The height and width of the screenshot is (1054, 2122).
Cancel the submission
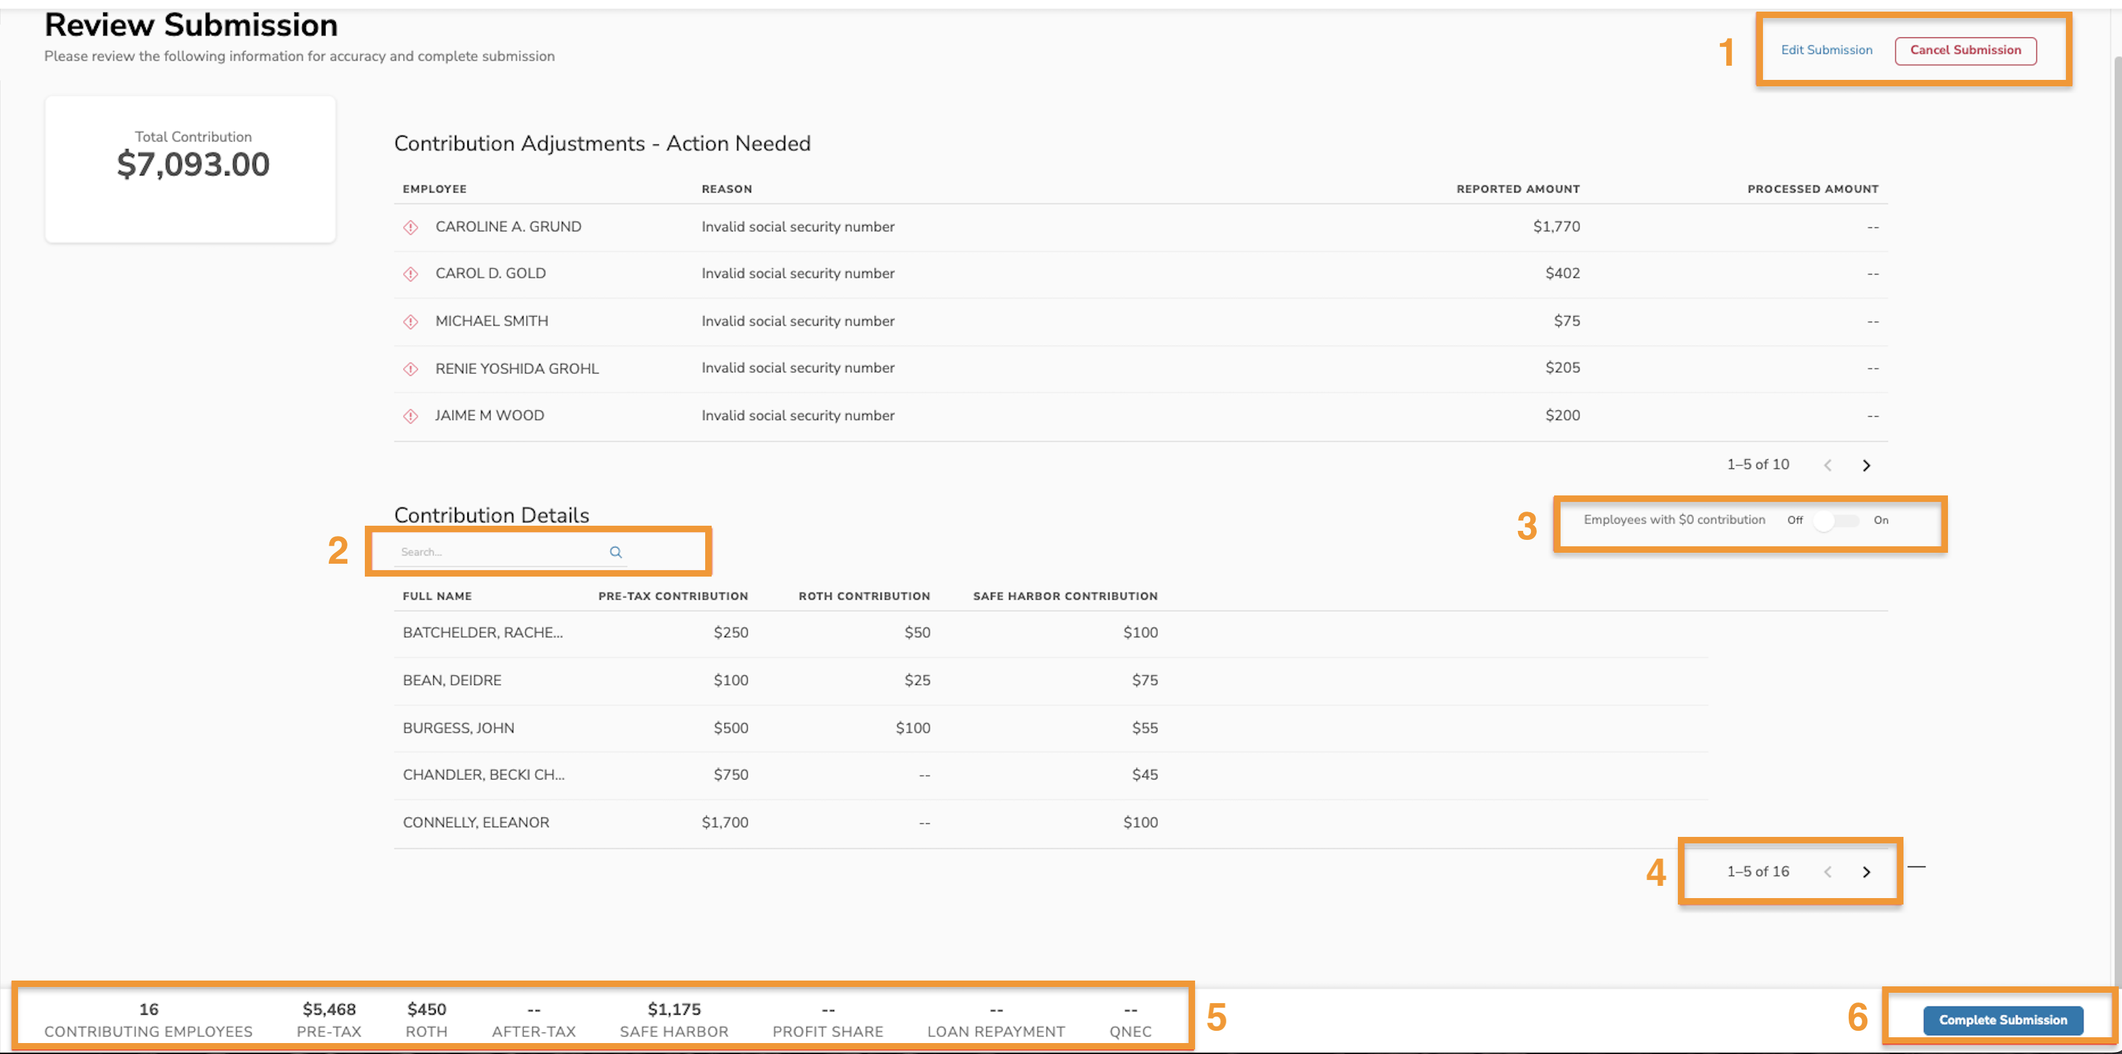[1965, 50]
